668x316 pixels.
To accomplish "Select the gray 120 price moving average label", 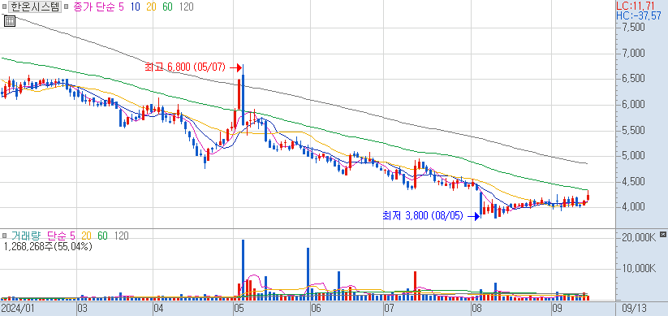I will click(x=186, y=7).
